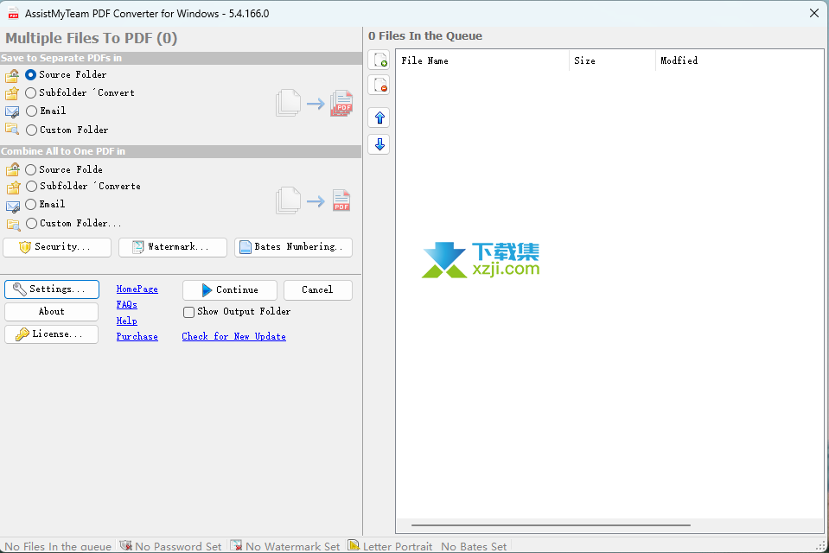Open the Settings... dialog

click(x=52, y=289)
